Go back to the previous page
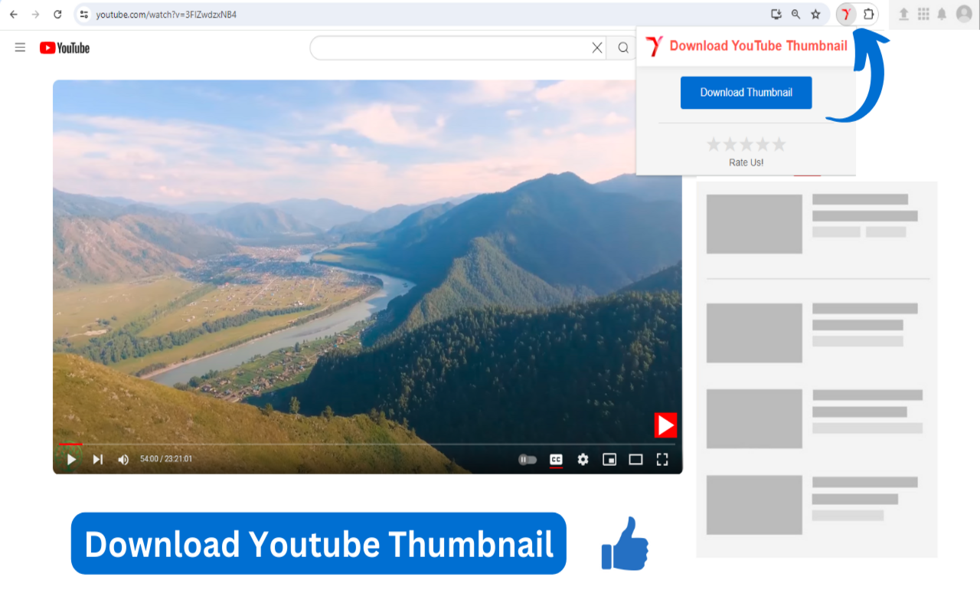The image size is (980, 613). coord(14,14)
